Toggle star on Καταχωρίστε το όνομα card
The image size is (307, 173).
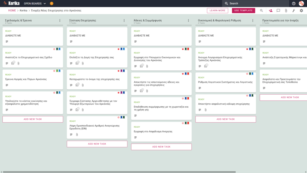pyautogui.click(x=118, y=71)
